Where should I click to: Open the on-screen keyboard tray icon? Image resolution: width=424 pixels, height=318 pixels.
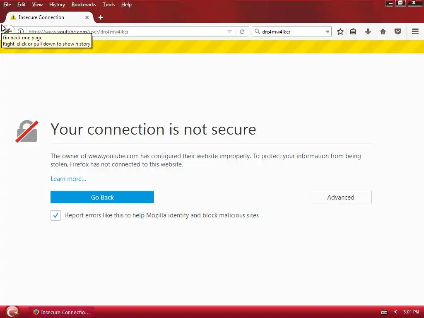click(x=384, y=312)
